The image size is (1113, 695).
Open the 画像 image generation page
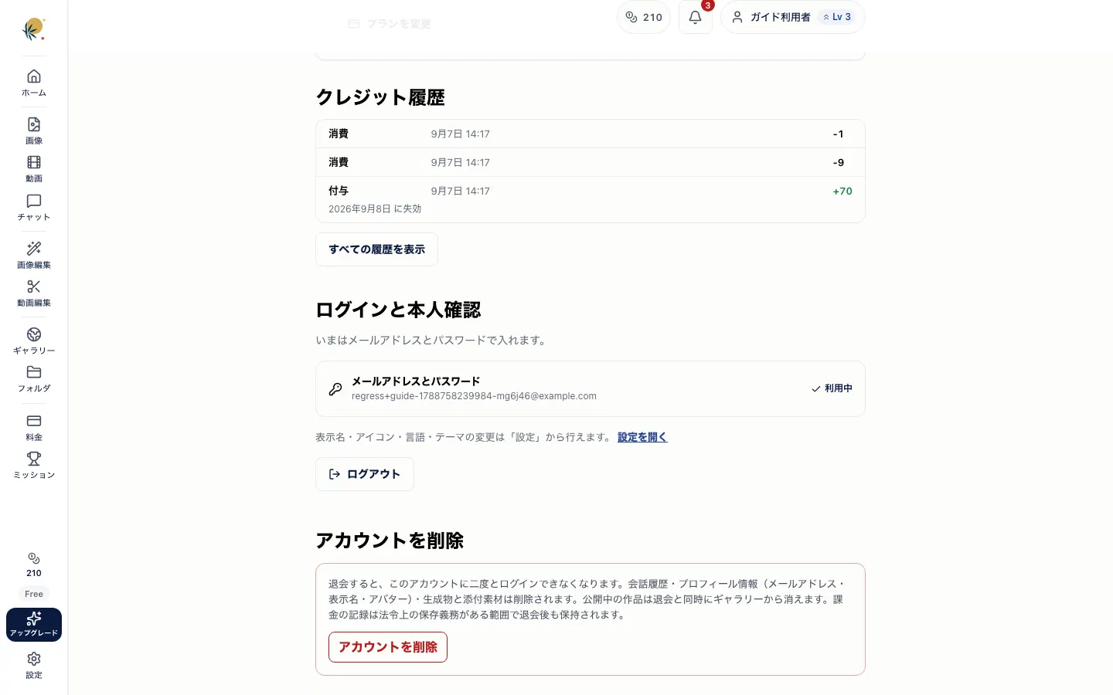tap(34, 131)
